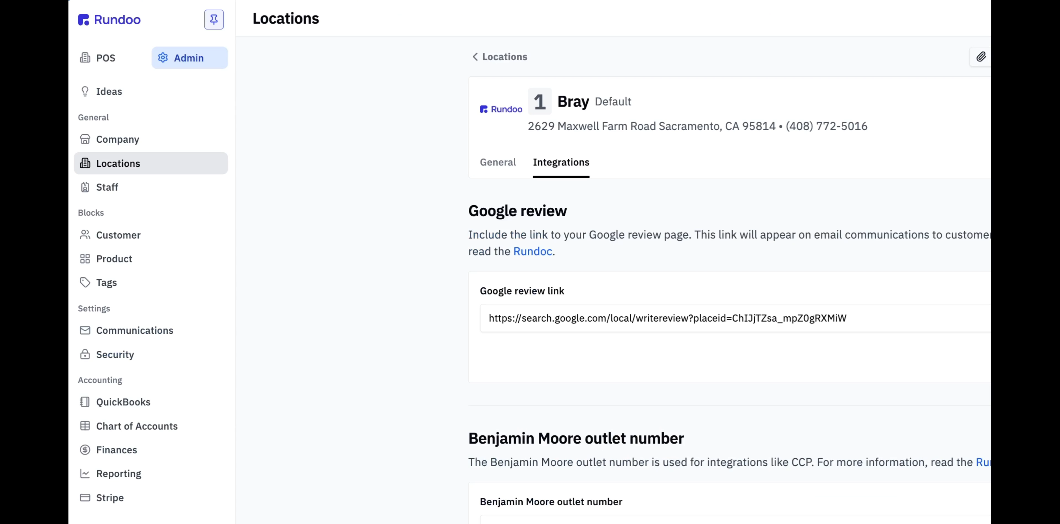Click the Company storefront icon

click(x=85, y=139)
